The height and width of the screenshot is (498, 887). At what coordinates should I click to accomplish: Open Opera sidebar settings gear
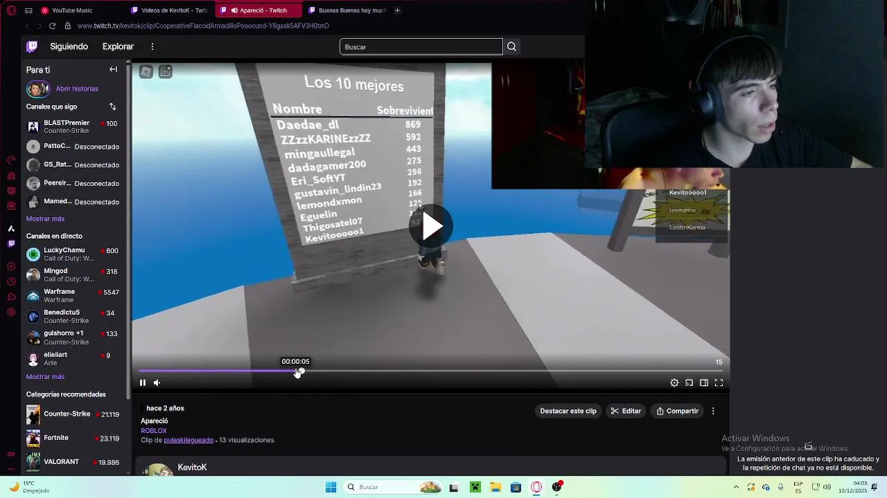[11, 312]
